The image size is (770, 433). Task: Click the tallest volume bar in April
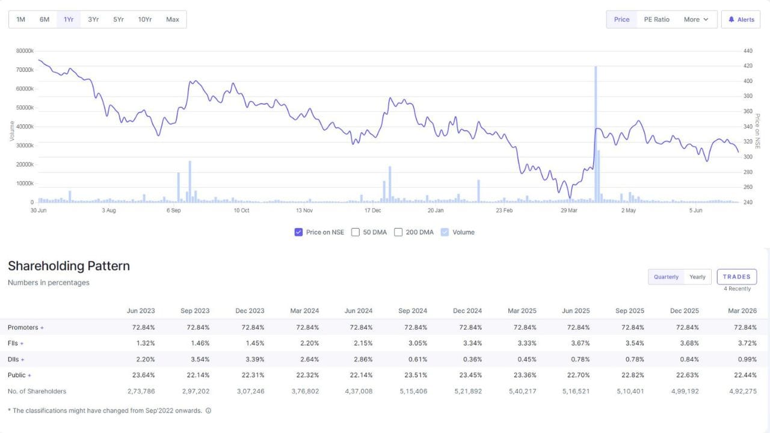pos(596,134)
